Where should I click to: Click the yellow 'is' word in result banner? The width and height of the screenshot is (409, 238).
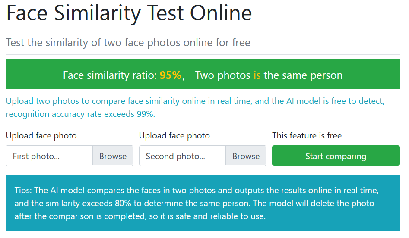257,75
